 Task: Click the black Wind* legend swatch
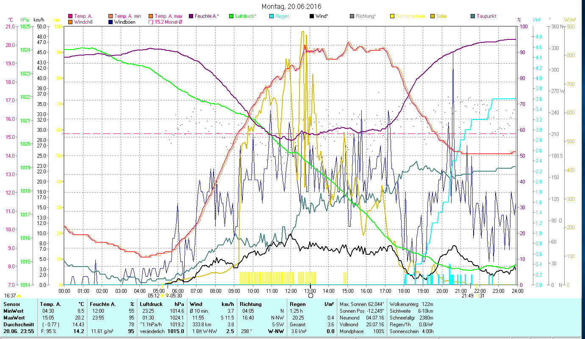312,17
